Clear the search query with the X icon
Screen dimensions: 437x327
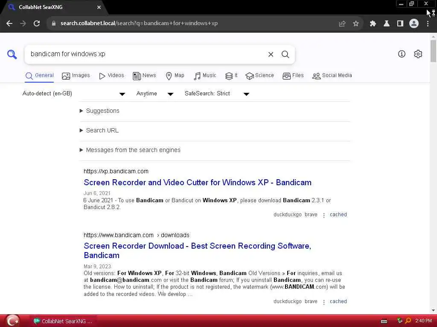pos(271,54)
